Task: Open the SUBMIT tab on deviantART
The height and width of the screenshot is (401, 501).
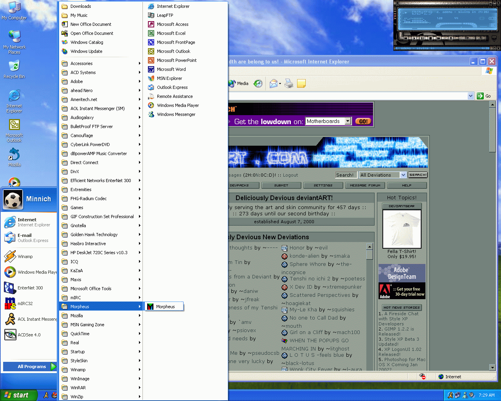Action: (x=281, y=185)
